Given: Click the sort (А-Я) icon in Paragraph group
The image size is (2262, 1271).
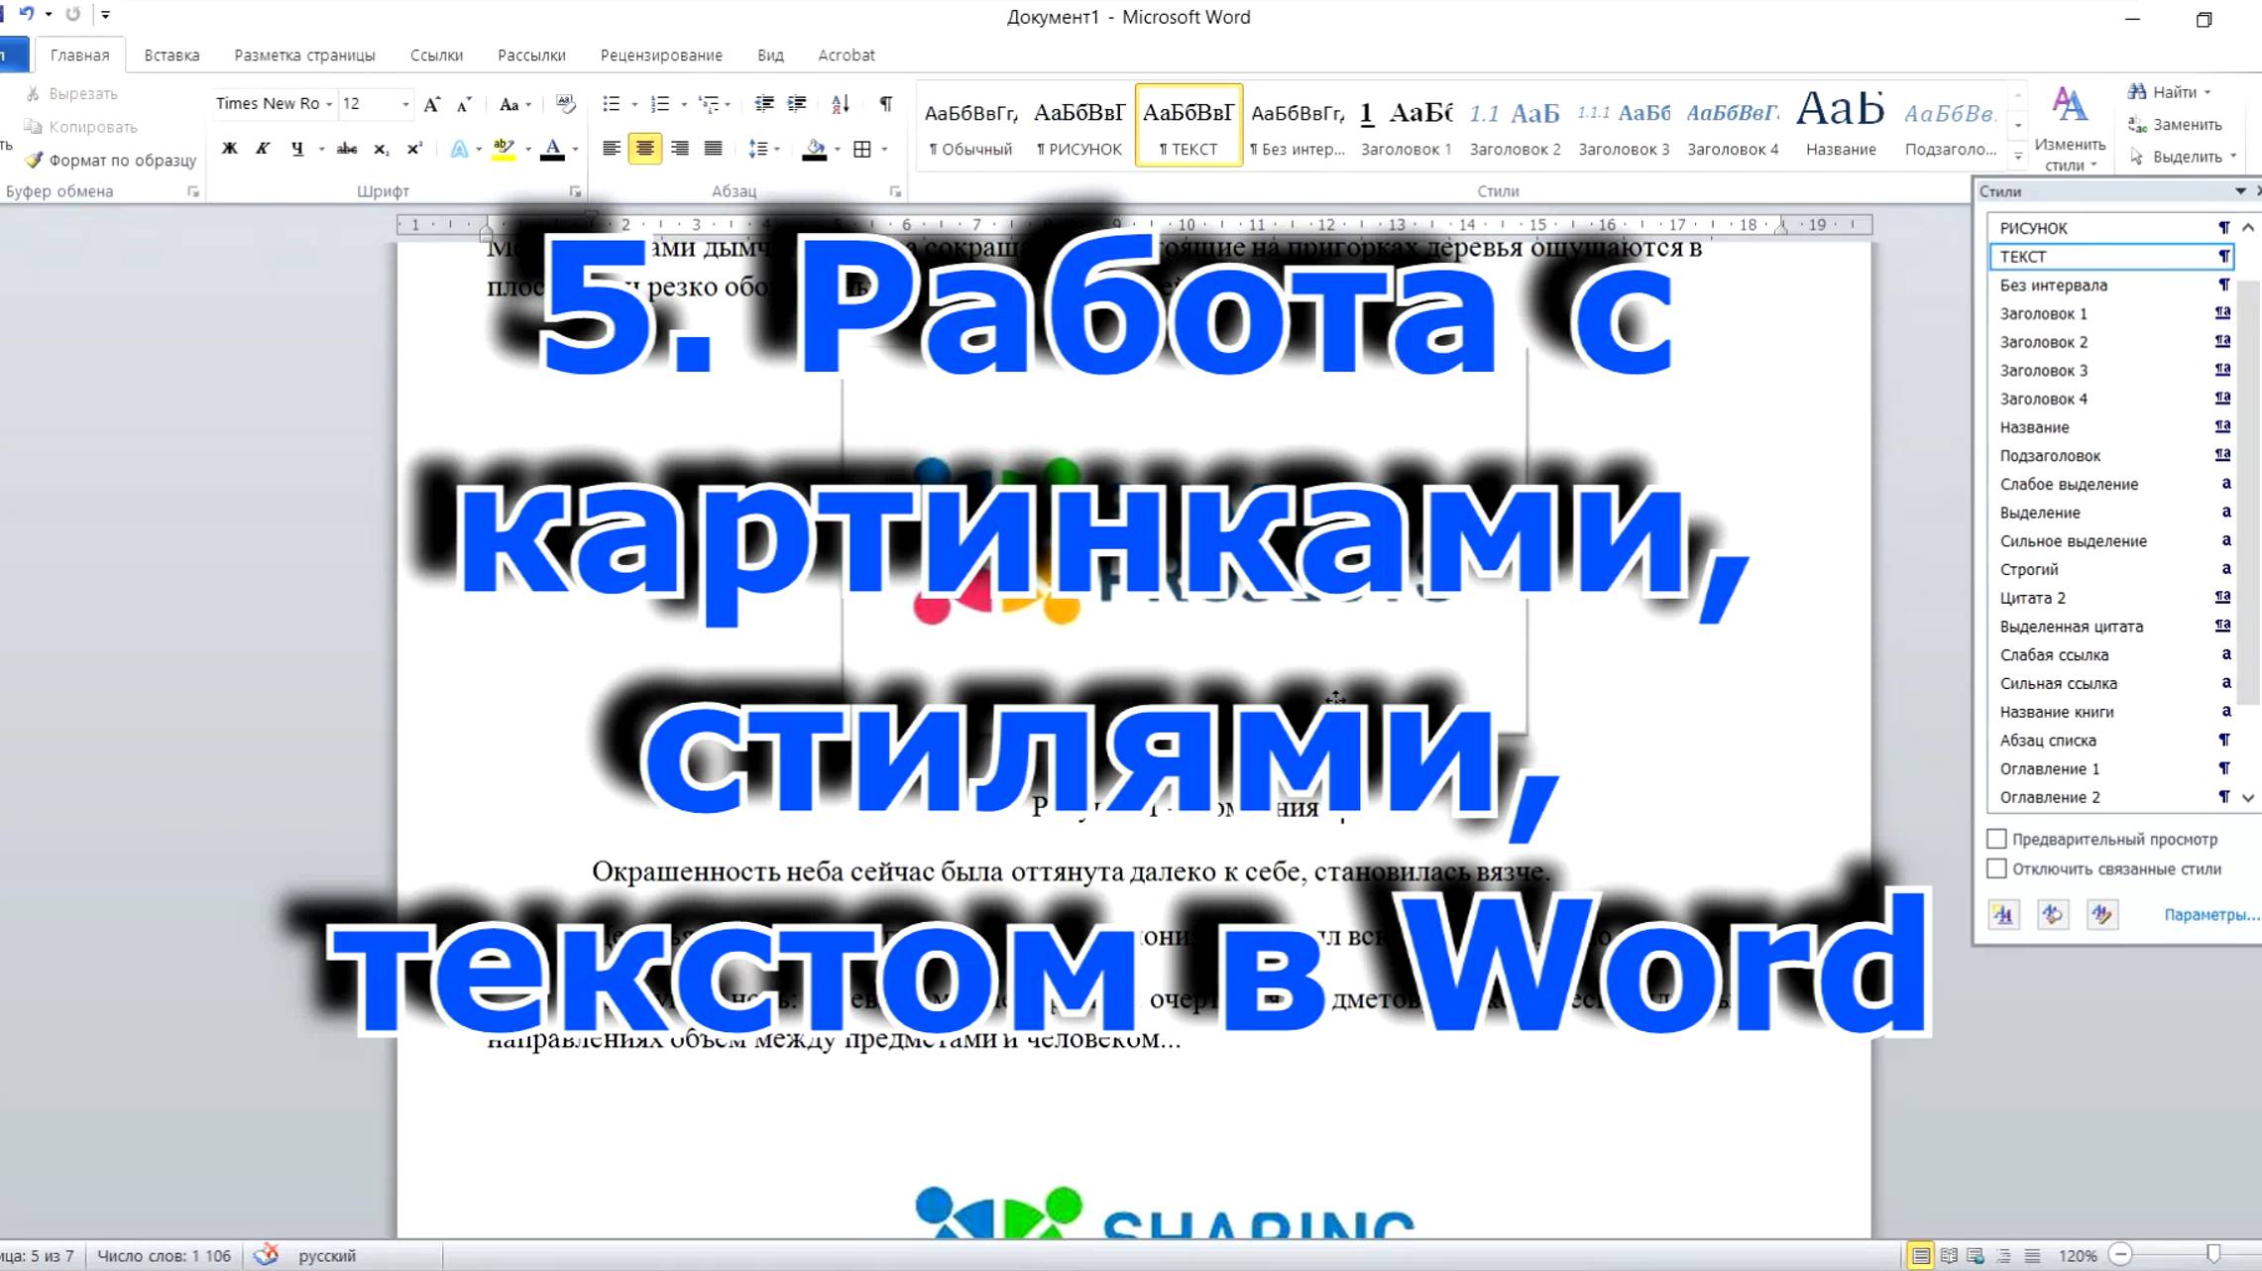Looking at the screenshot, I should (x=841, y=103).
